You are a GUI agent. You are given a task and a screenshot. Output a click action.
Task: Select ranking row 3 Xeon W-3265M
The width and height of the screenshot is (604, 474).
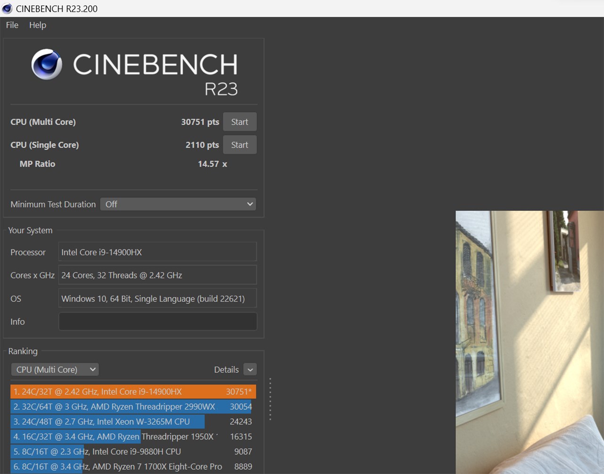[133, 422]
